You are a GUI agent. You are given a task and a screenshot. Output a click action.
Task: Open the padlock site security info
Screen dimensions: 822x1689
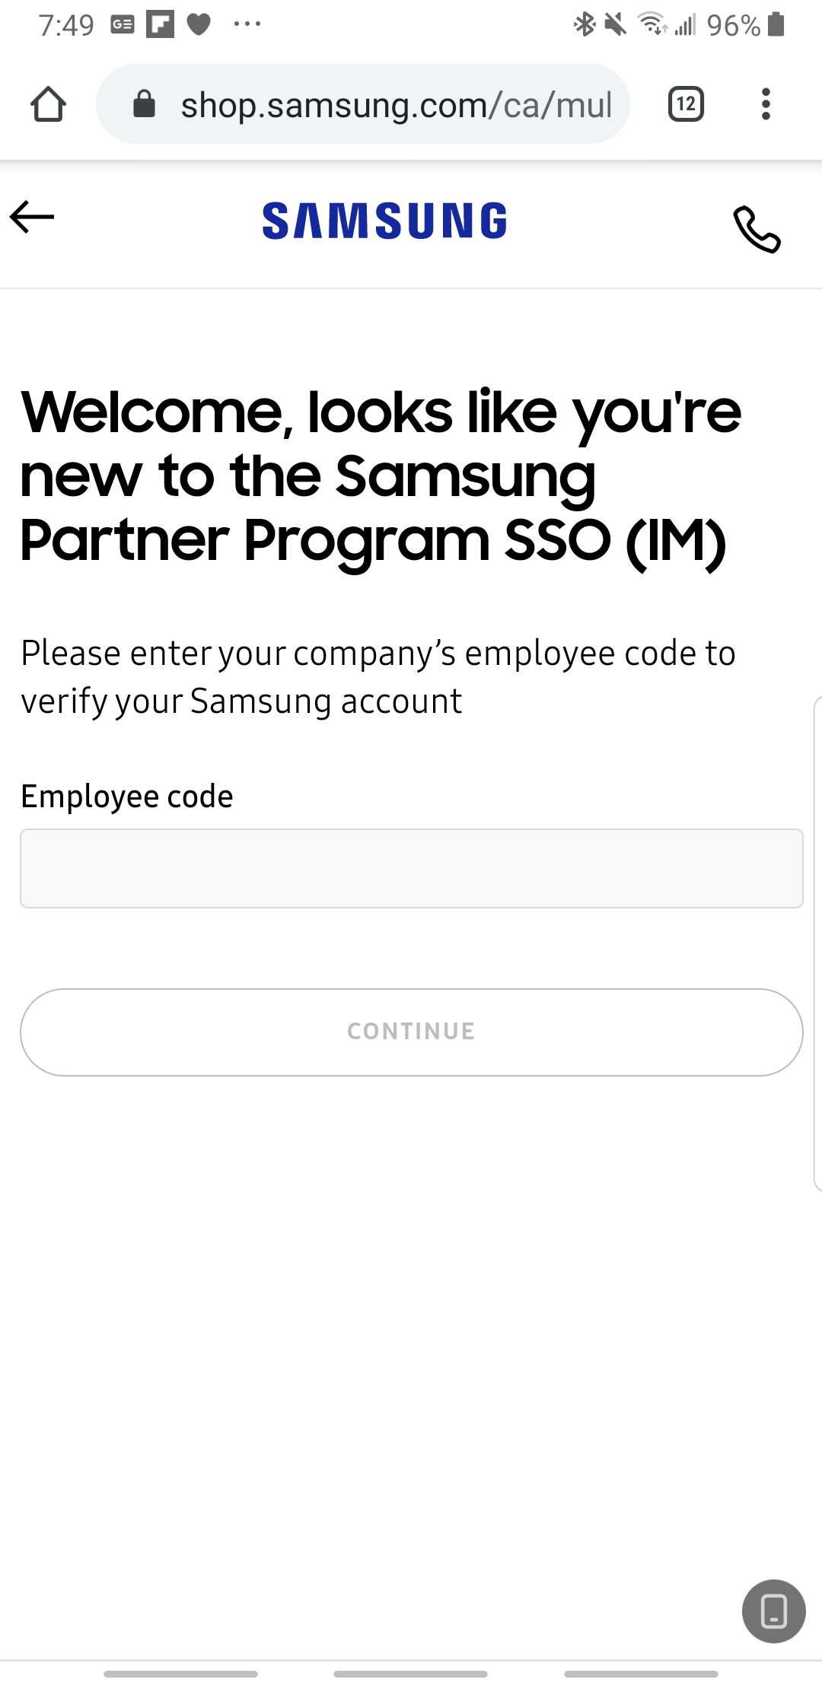(x=144, y=103)
